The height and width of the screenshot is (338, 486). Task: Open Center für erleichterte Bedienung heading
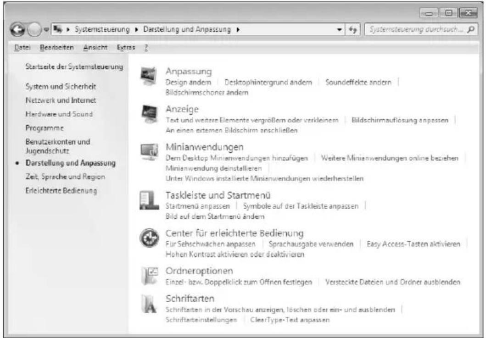(235, 233)
